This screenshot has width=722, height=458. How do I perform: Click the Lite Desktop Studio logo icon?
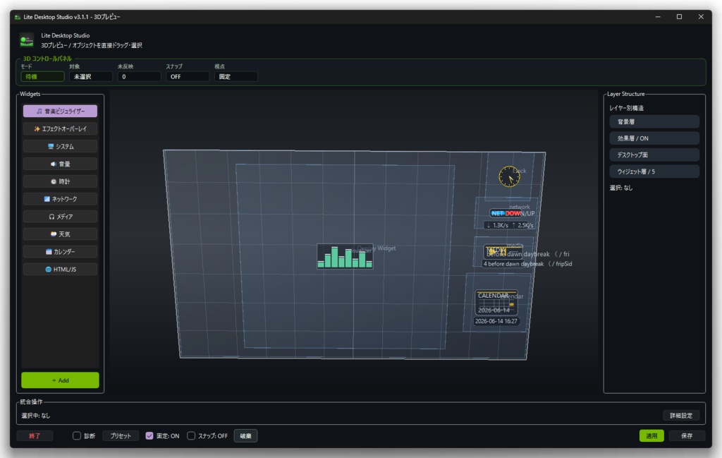coord(27,40)
